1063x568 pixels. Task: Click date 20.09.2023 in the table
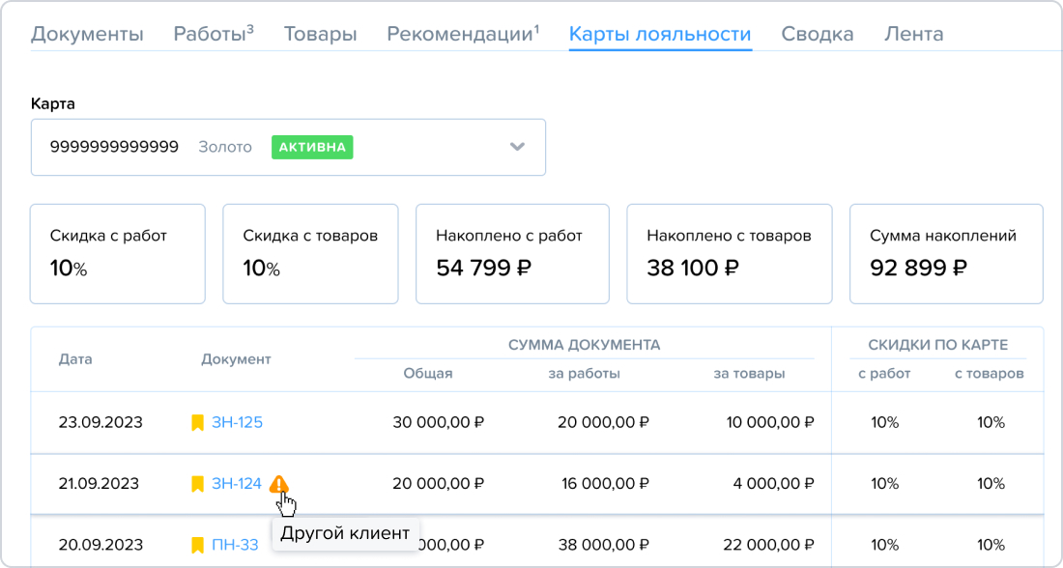(x=101, y=545)
